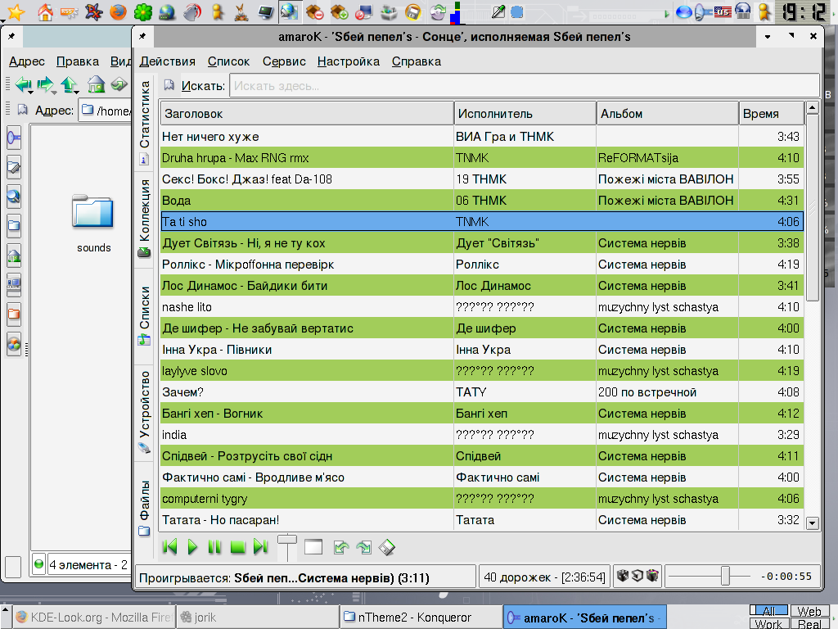Open the home folder in Konqueror toolbar
This screenshot has height=629, width=838.
point(97,84)
